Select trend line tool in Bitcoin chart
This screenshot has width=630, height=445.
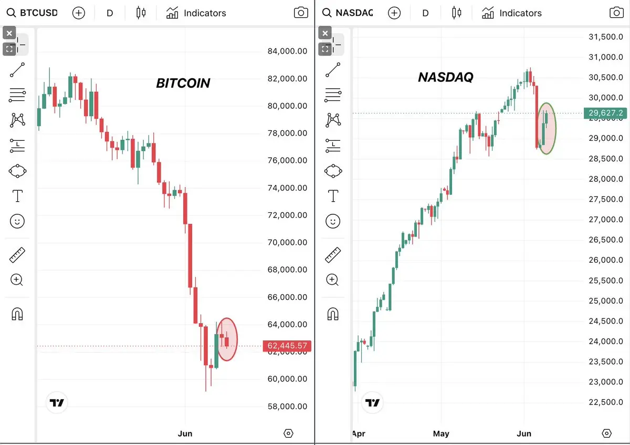pyautogui.click(x=17, y=70)
